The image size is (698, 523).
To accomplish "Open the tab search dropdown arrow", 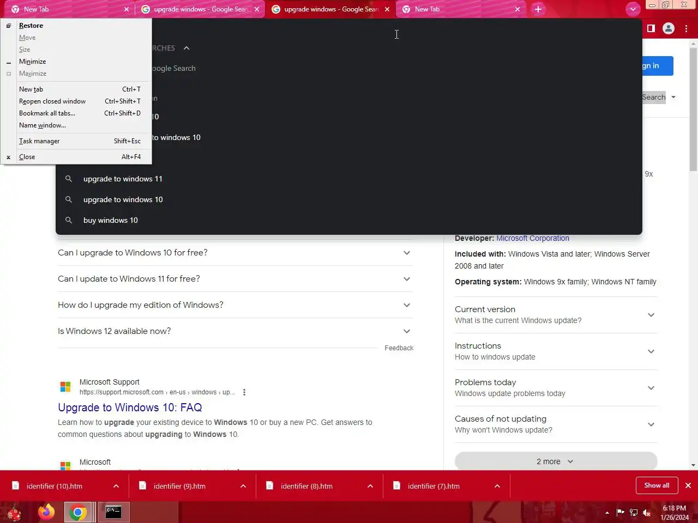I will coord(633,9).
